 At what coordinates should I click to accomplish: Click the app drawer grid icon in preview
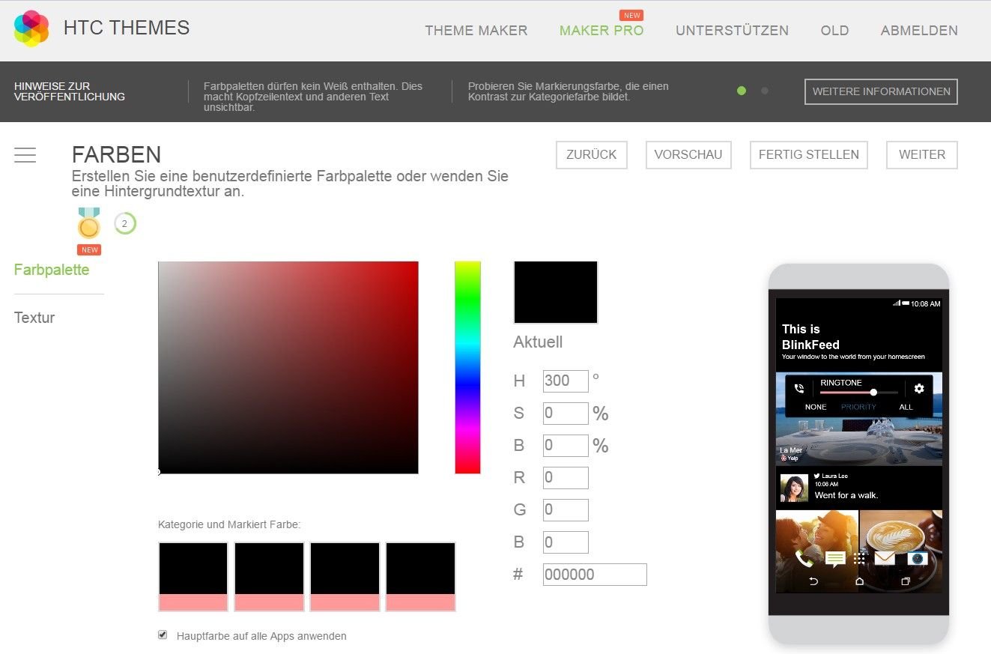tap(859, 559)
